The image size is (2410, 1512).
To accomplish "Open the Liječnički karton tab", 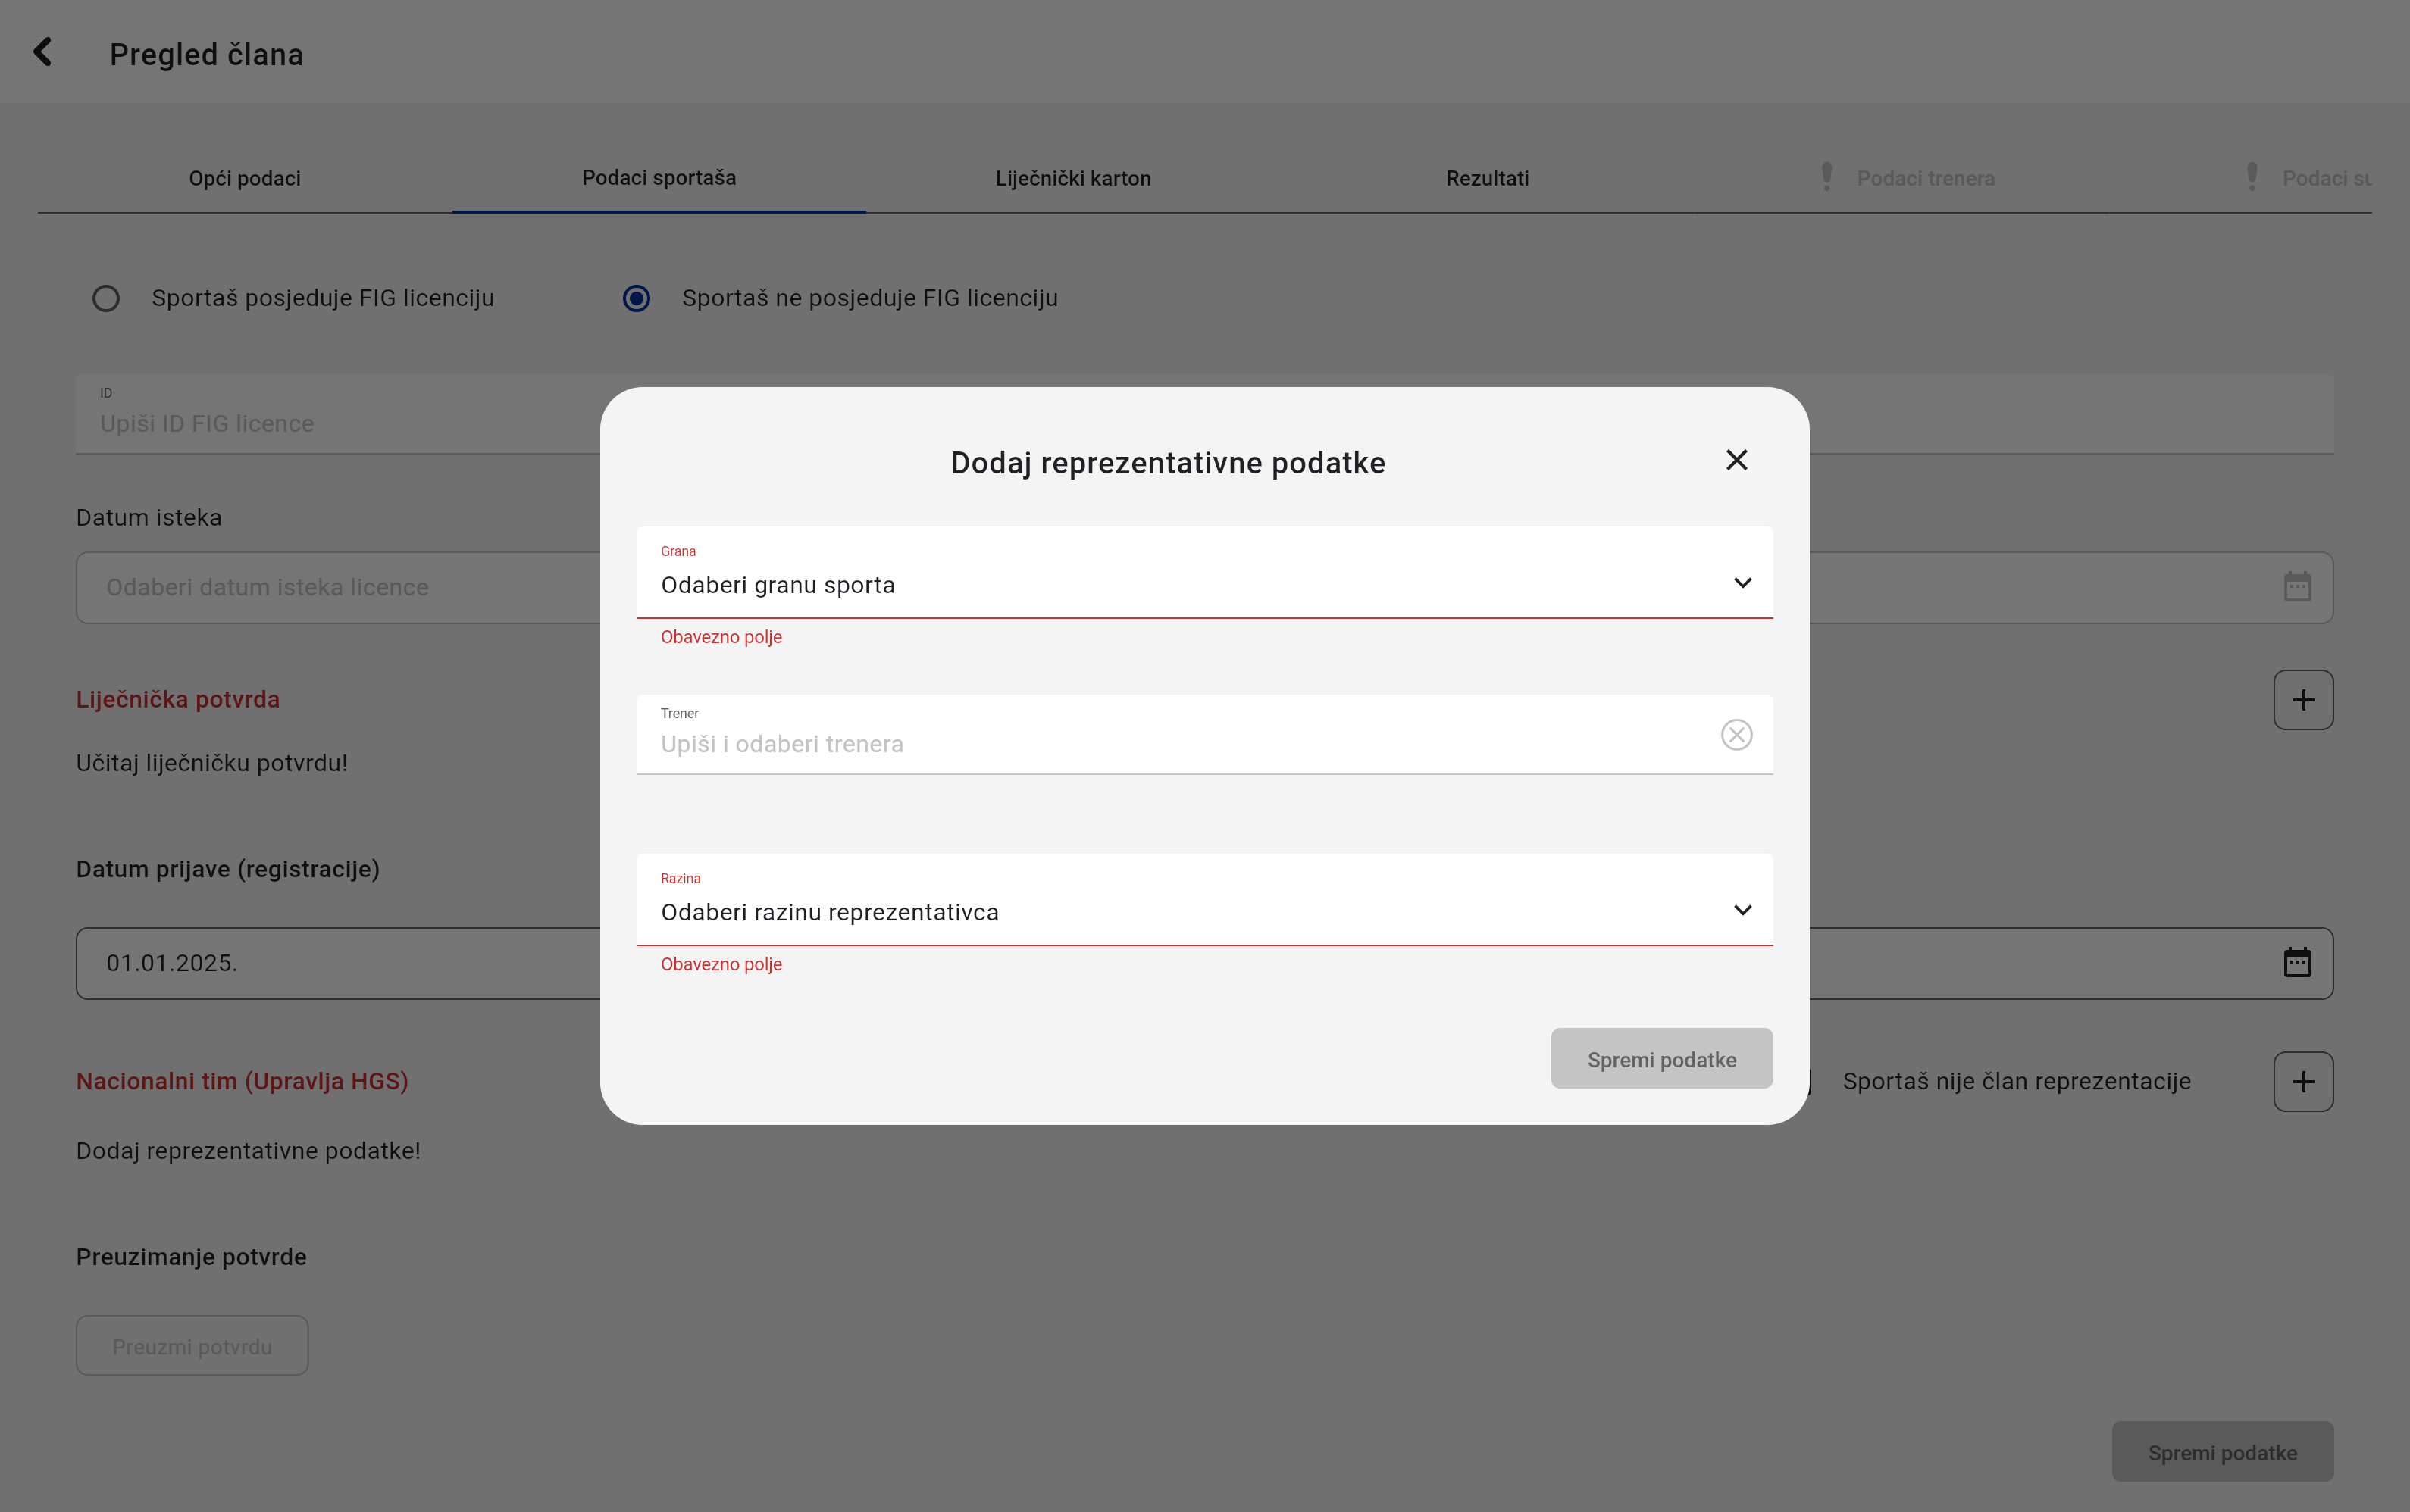I will (x=1072, y=178).
